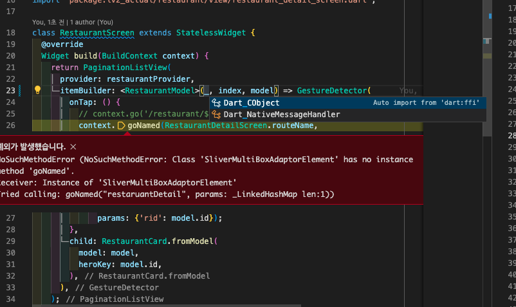Click the class icon beside Dart_CObject
Screen dimensions: 516x307
click(x=216, y=103)
